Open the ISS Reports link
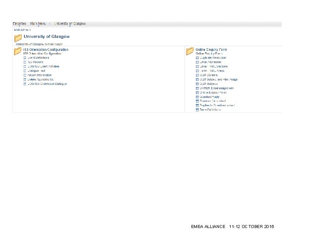Screen dimensions: 314x235 tap(35, 62)
